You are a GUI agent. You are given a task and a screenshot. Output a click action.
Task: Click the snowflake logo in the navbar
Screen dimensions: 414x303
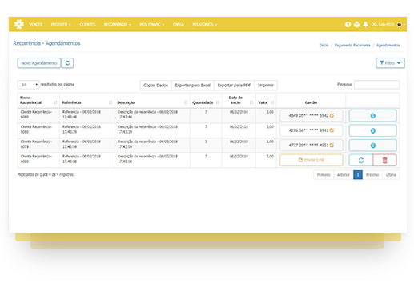pyautogui.click(x=19, y=24)
